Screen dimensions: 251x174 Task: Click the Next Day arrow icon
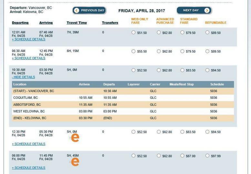(207, 10)
